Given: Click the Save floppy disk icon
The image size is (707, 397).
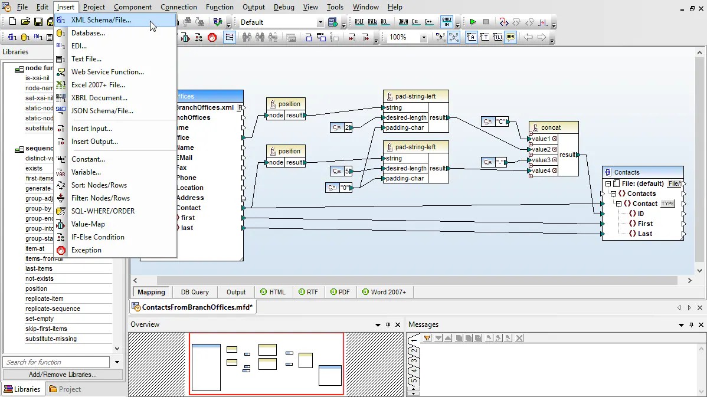Looking at the screenshot, I should (38, 22).
